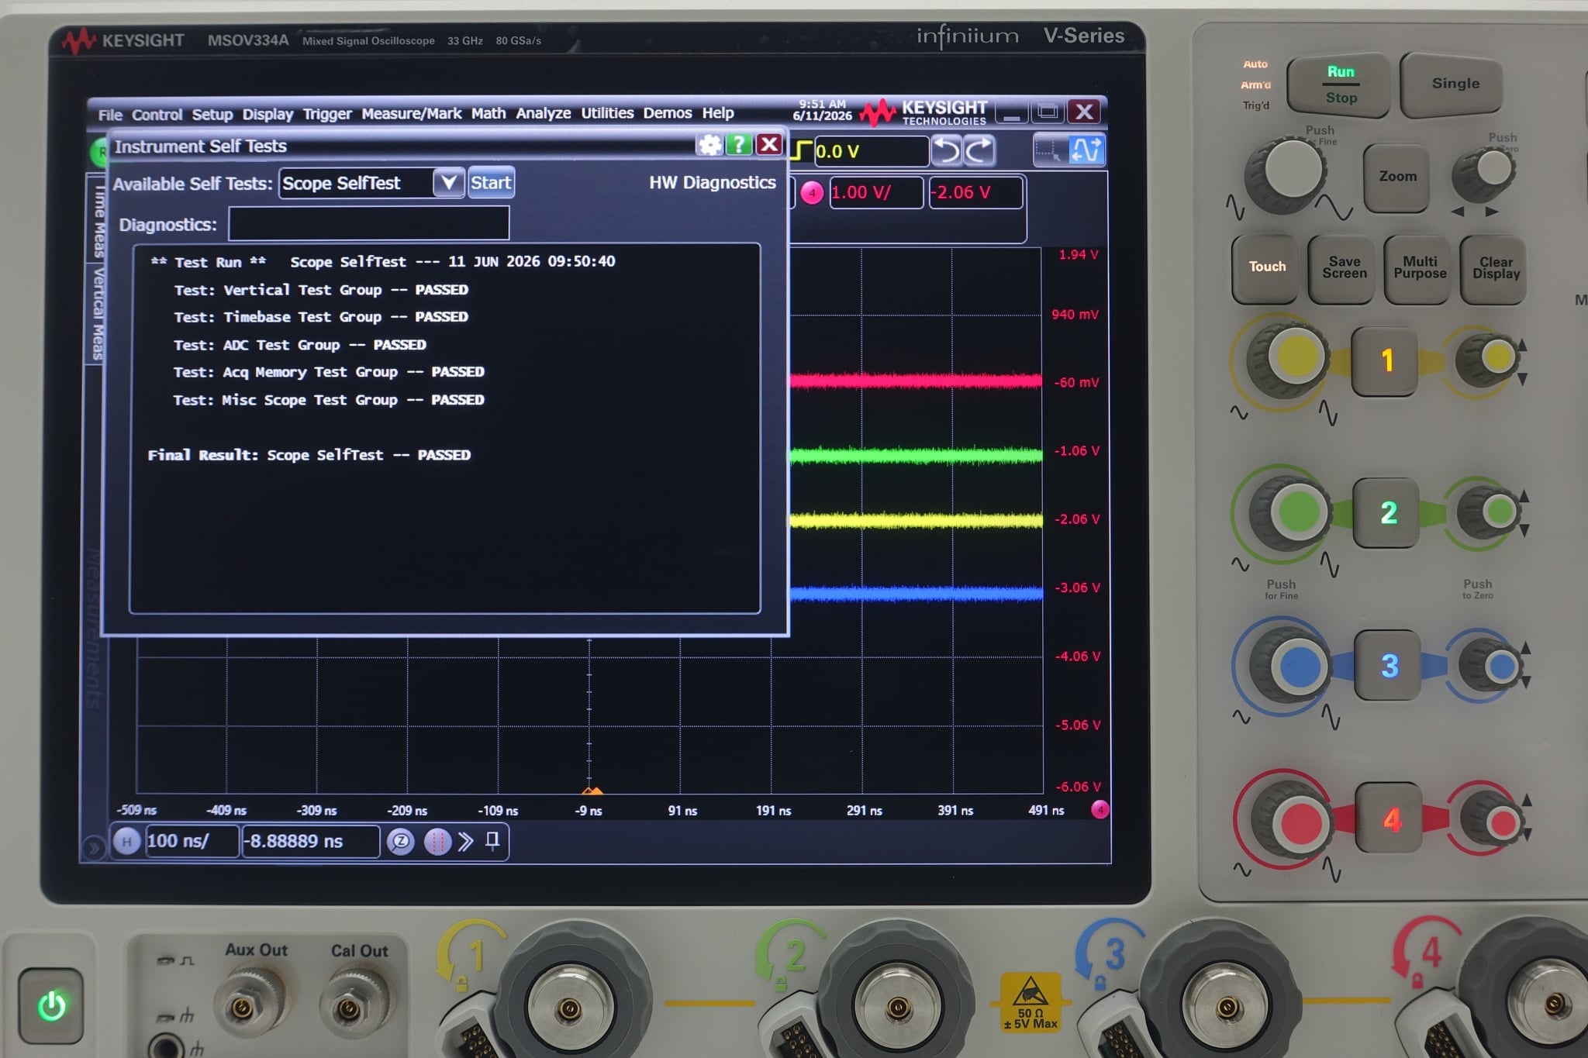The height and width of the screenshot is (1058, 1588).
Task: Open the Setup menu
Action: pos(212,115)
